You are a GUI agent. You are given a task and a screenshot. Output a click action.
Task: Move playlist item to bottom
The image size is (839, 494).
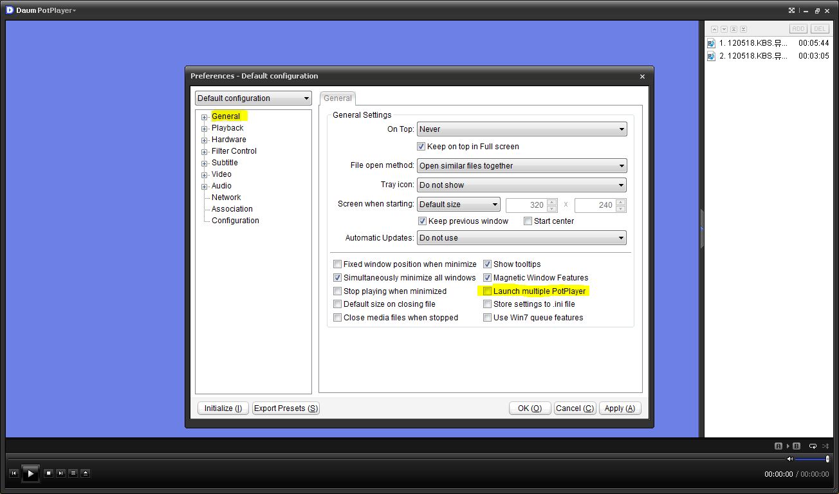click(x=743, y=29)
